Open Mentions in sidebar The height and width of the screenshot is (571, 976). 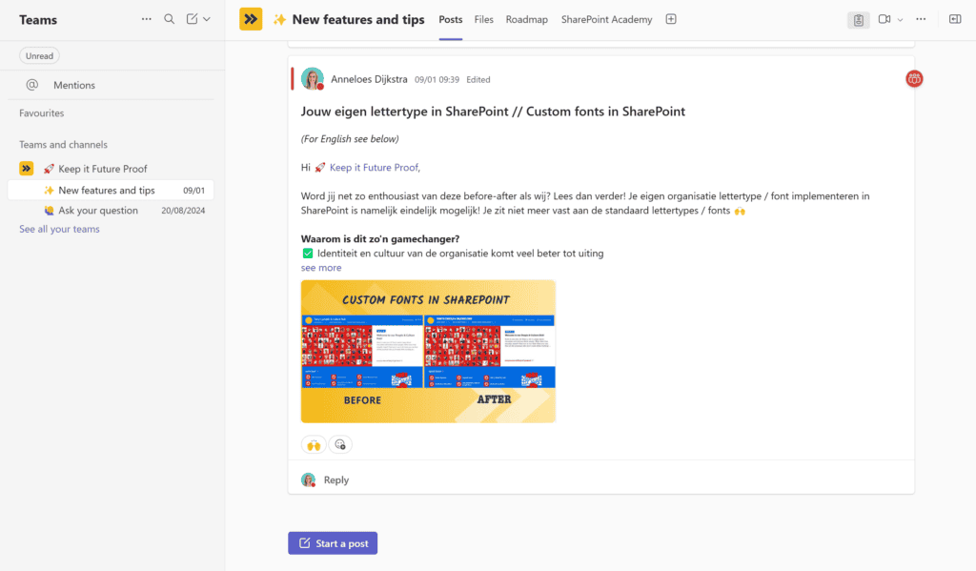click(x=111, y=85)
